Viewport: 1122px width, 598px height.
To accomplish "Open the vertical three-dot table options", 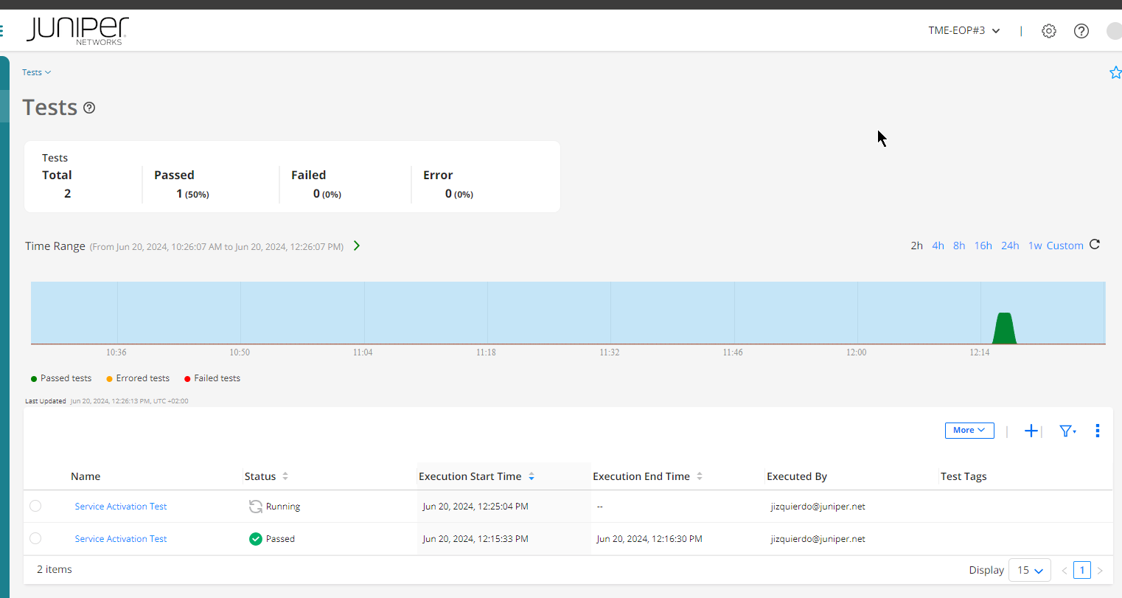I will (1098, 431).
